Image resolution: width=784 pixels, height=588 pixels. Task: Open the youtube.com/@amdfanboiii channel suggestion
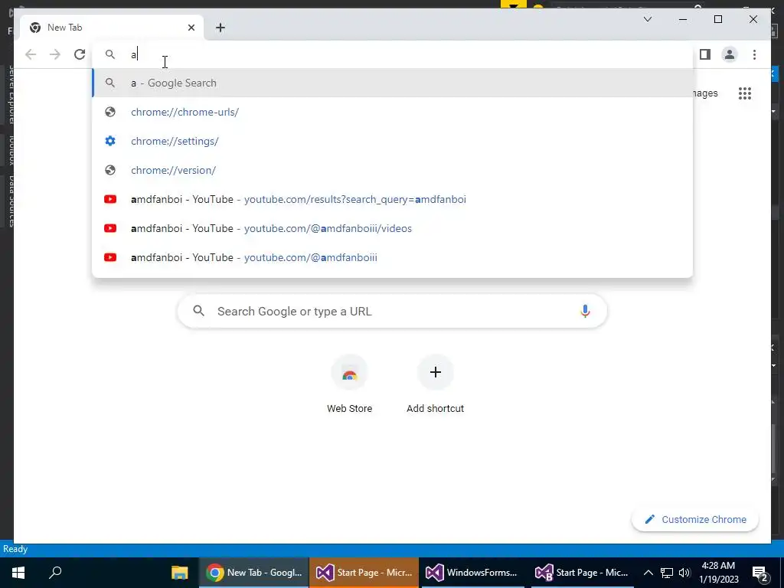point(393,257)
